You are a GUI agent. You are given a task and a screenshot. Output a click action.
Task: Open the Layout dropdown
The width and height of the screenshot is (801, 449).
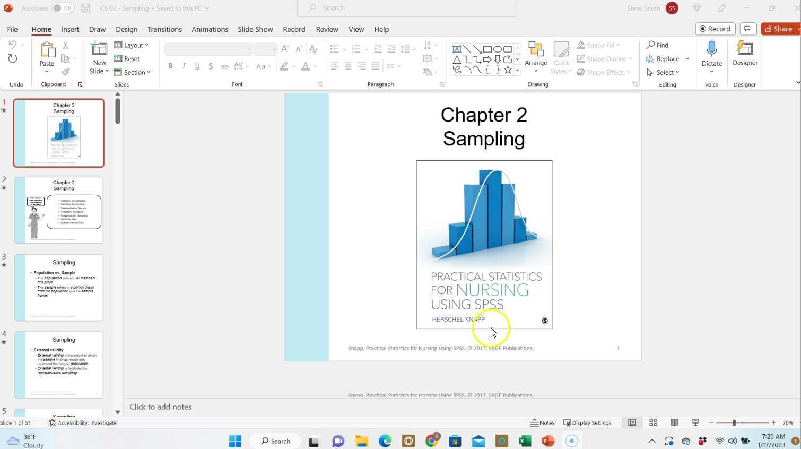click(x=132, y=45)
